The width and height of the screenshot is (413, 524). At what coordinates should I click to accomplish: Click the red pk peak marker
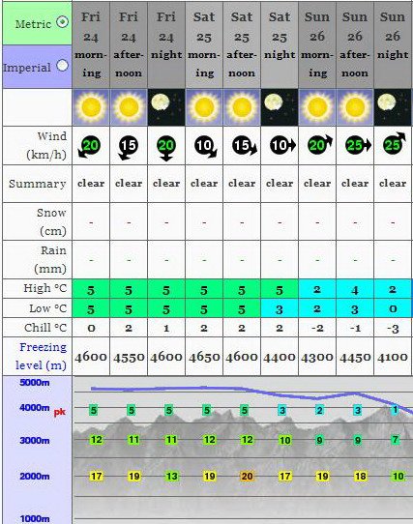[60, 412]
